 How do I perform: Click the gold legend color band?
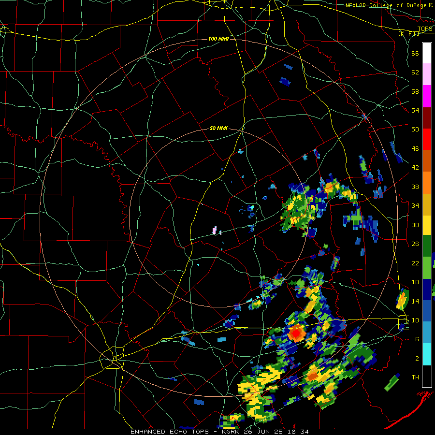(427, 204)
